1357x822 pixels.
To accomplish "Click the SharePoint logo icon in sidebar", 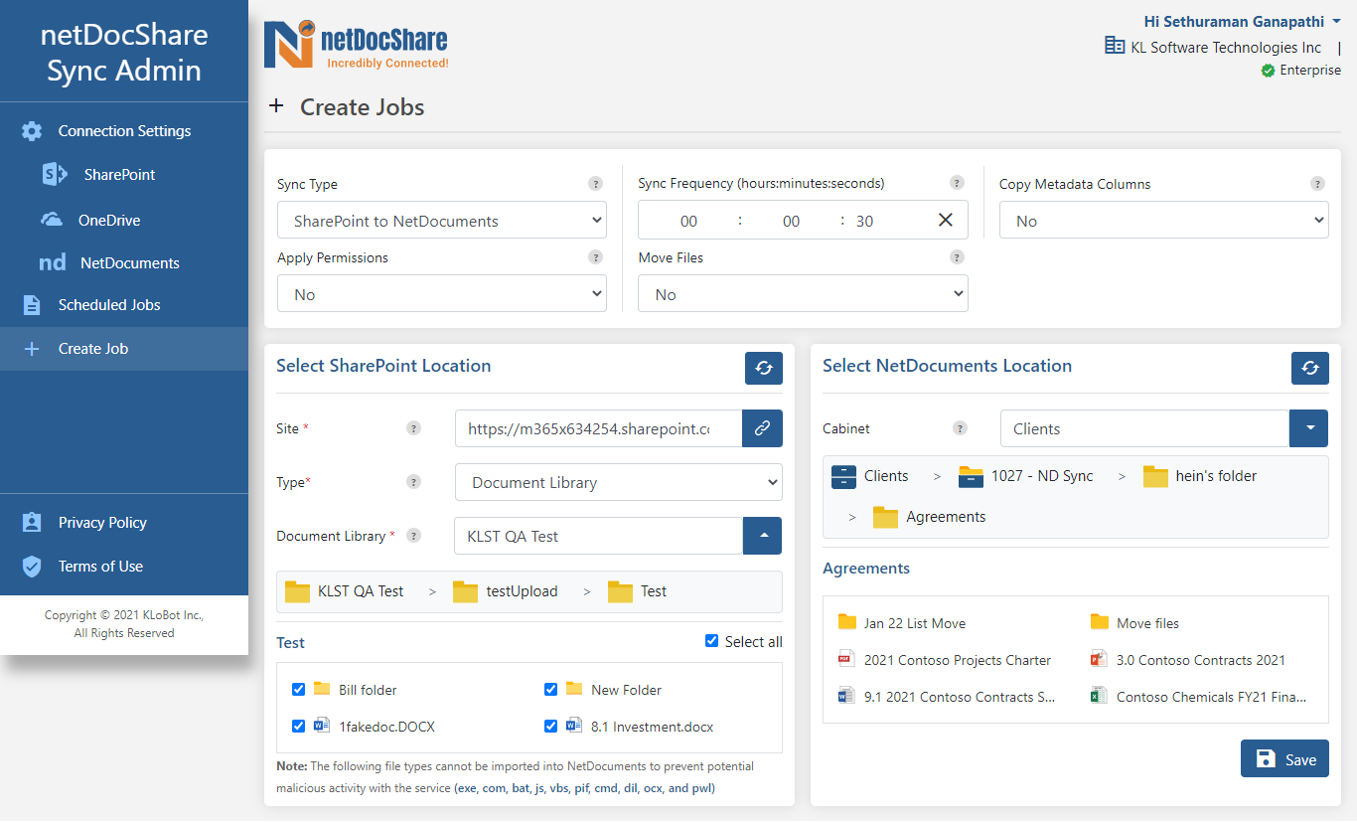I will [x=54, y=175].
